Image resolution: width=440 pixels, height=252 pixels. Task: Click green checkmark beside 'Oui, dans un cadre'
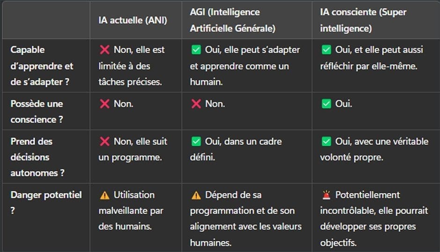196,141
